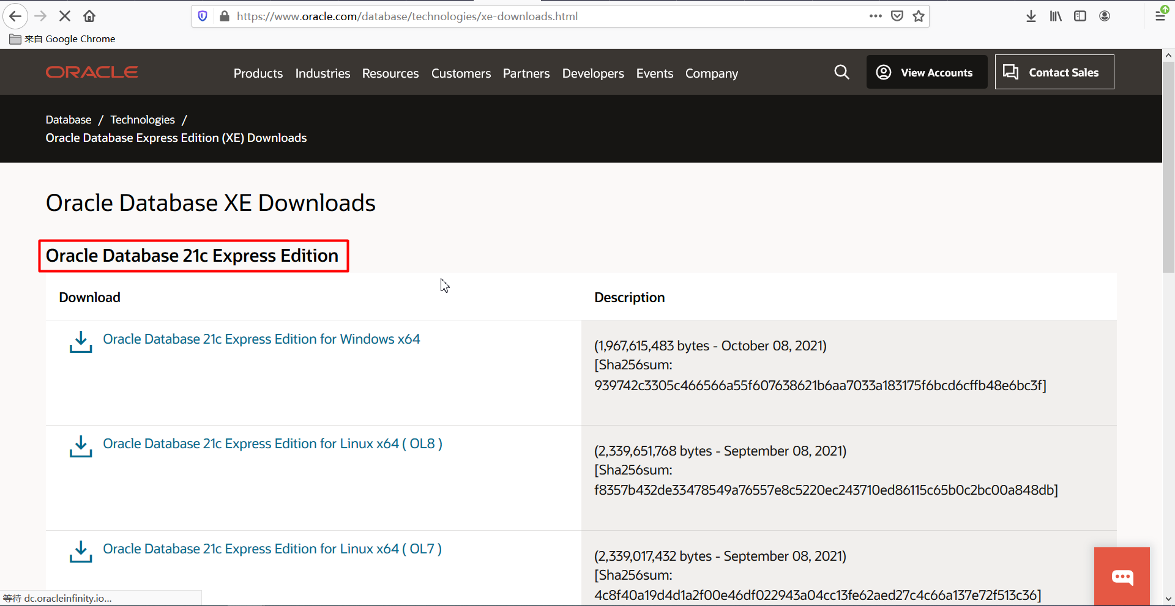Follow the Database breadcrumb link

click(69, 120)
